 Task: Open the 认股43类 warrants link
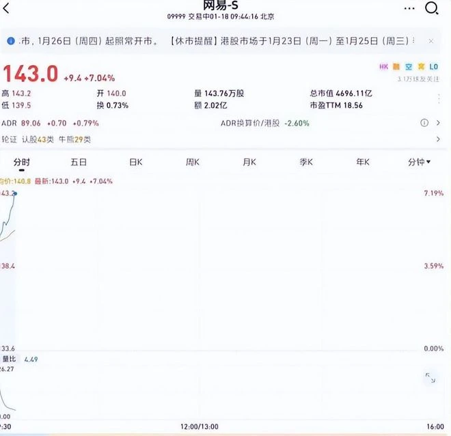click(38, 139)
